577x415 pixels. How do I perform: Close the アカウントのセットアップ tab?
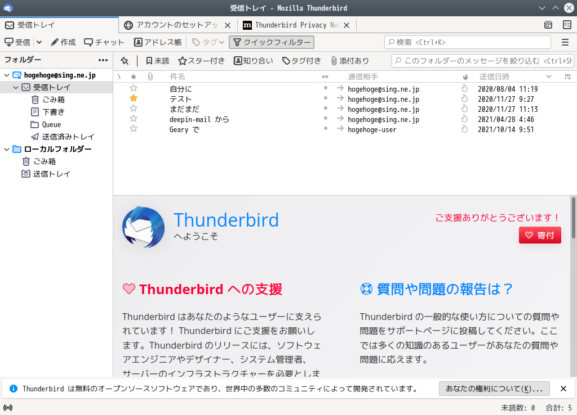click(x=228, y=25)
